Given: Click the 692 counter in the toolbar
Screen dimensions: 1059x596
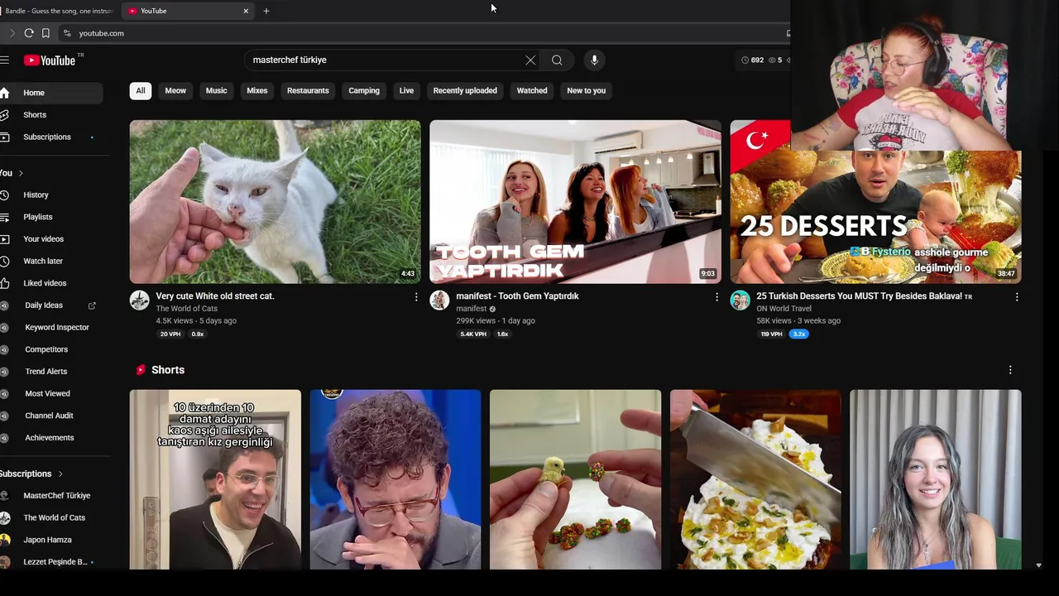Looking at the screenshot, I should tap(752, 60).
